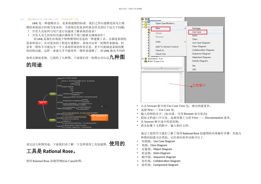Click the browser scrollbar left arrow

point(143,68)
